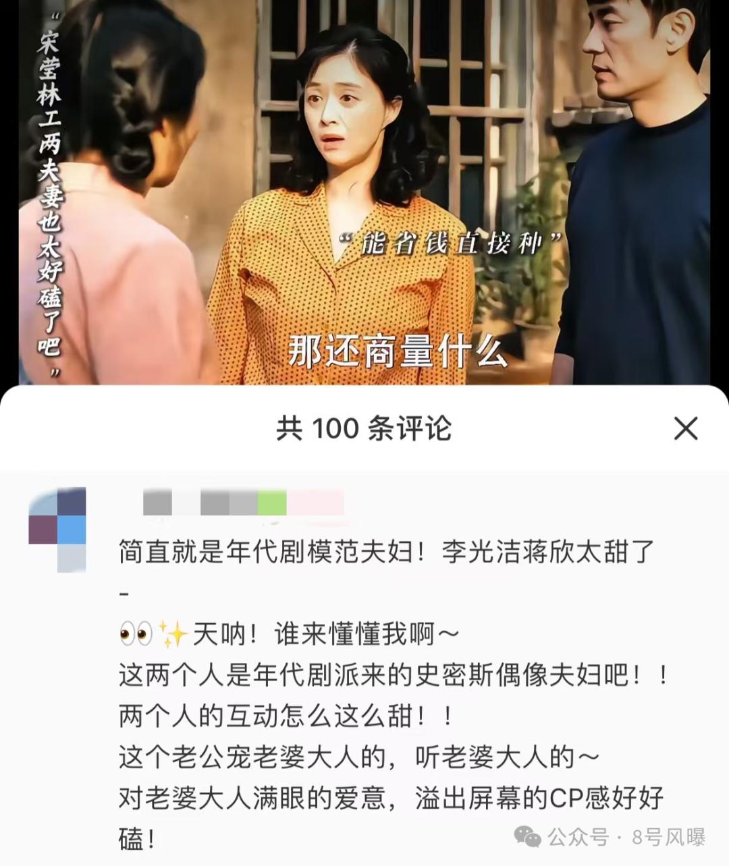Select the comment line mentioning 李光洁蒋欣
Viewport: 729px width, 866px height.
[x=387, y=552]
